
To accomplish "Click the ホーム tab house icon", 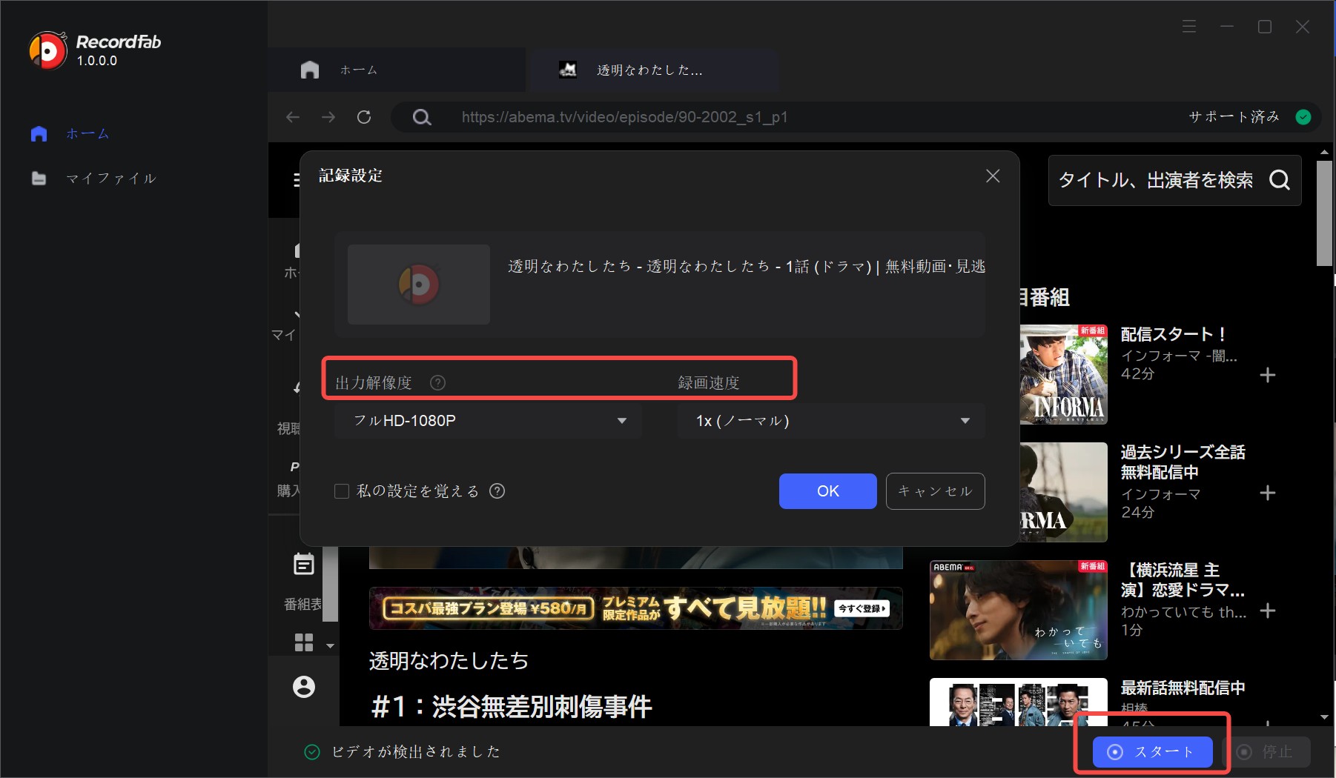I will click(310, 70).
